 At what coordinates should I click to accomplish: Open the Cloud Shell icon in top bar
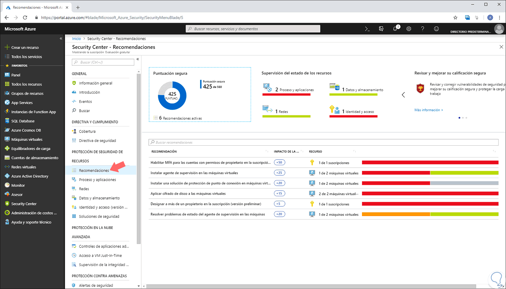pos(367,29)
